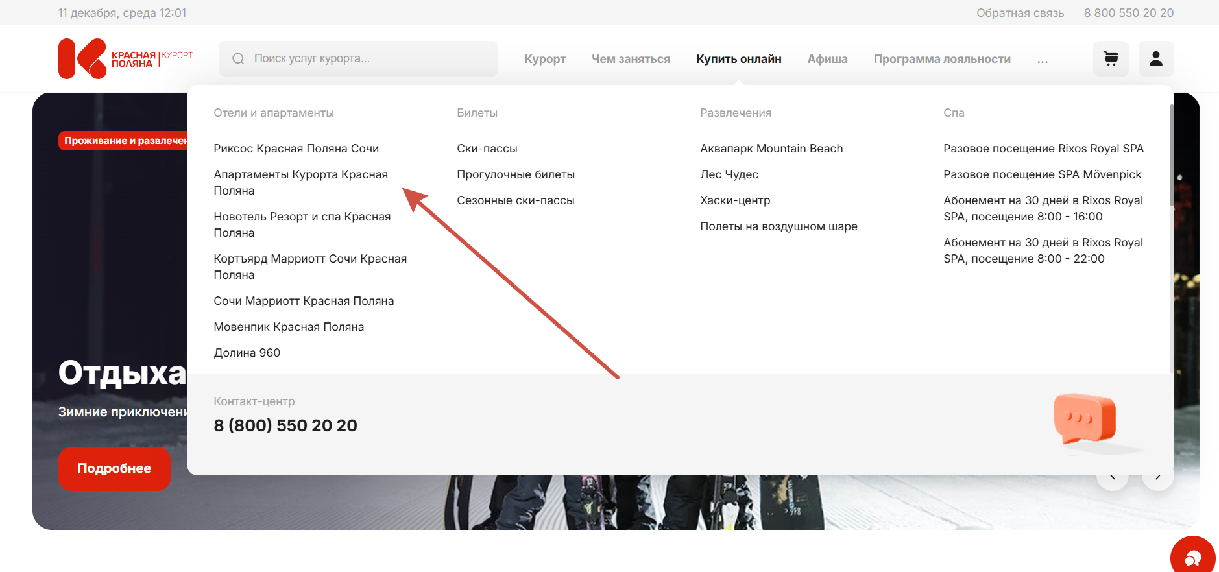Click the dropdown menu scrollbar
Image resolution: width=1219 pixels, height=572 pixels.
point(1172,156)
